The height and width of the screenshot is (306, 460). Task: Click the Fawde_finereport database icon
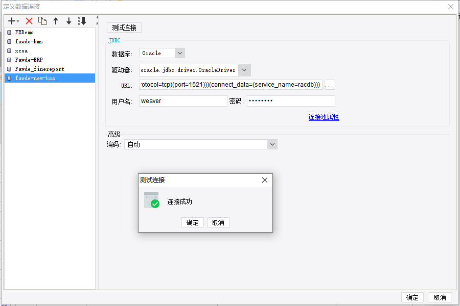tap(9, 69)
